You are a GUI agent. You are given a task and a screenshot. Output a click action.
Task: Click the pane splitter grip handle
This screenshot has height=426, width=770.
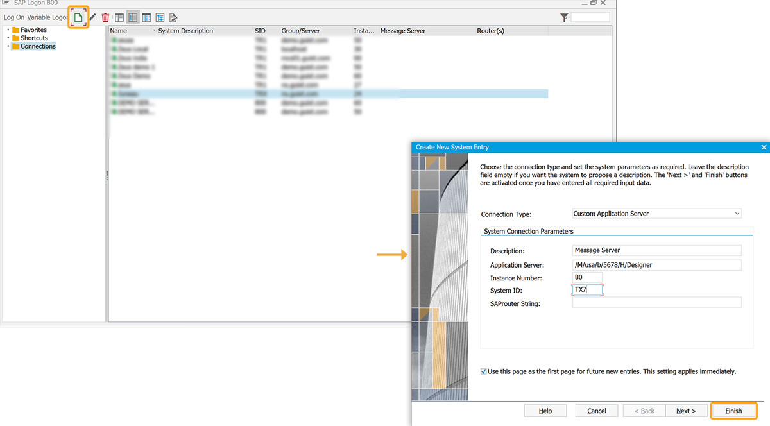coord(107,176)
